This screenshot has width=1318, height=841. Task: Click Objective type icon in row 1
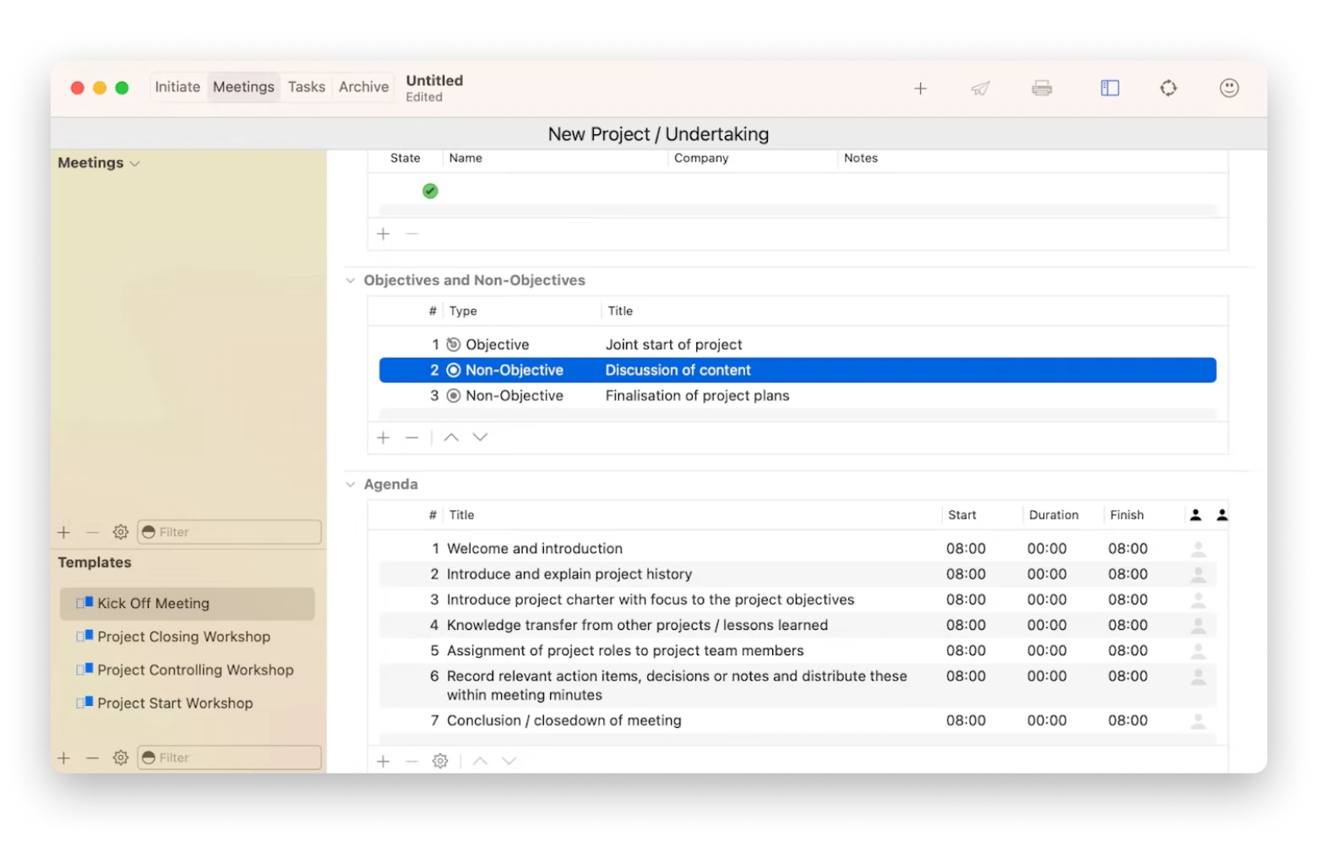click(x=454, y=345)
